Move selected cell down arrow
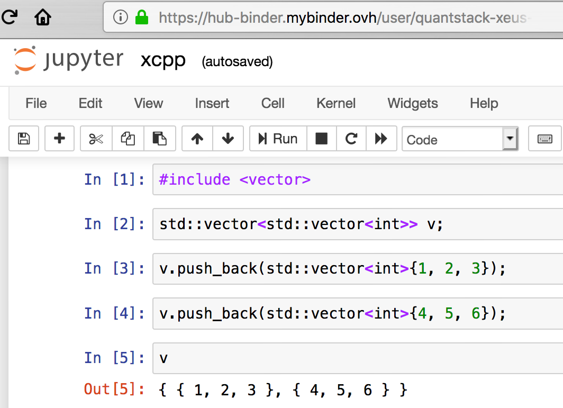Image resolution: width=563 pixels, height=408 pixels. (228, 139)
